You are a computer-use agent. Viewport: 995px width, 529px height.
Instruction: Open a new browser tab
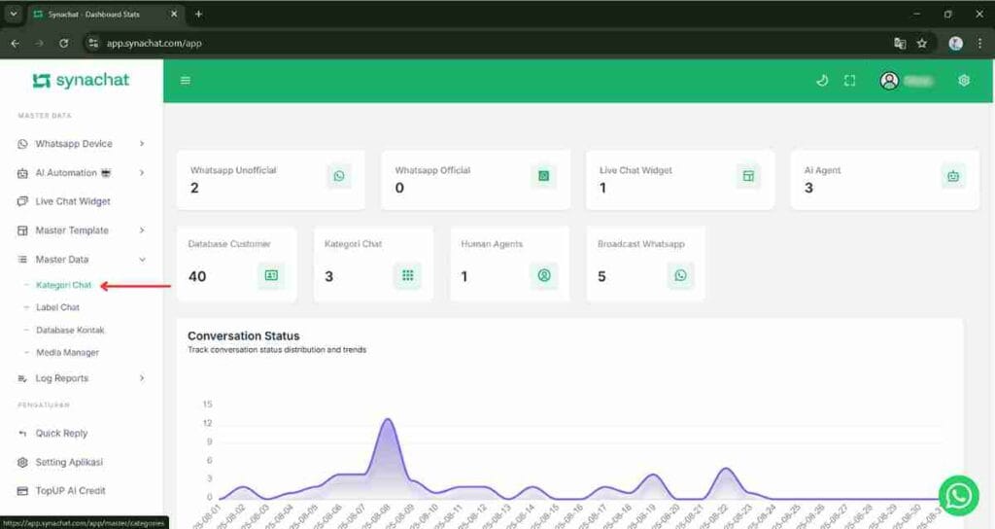[x=198, y=14]
